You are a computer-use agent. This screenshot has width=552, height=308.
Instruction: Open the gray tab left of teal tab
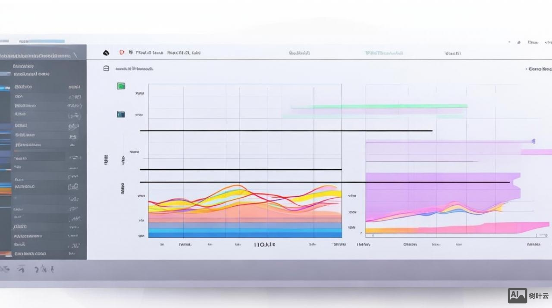point(299,53)
